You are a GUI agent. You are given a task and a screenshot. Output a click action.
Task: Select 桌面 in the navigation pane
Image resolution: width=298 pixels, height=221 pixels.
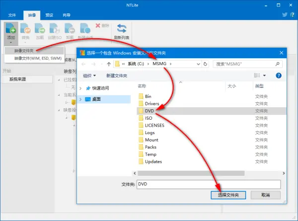click(104, 99)
